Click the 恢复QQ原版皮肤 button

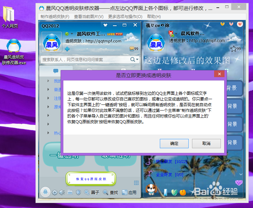click(91, 179)
